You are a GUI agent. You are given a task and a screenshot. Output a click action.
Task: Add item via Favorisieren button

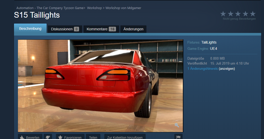coord(70,137)
